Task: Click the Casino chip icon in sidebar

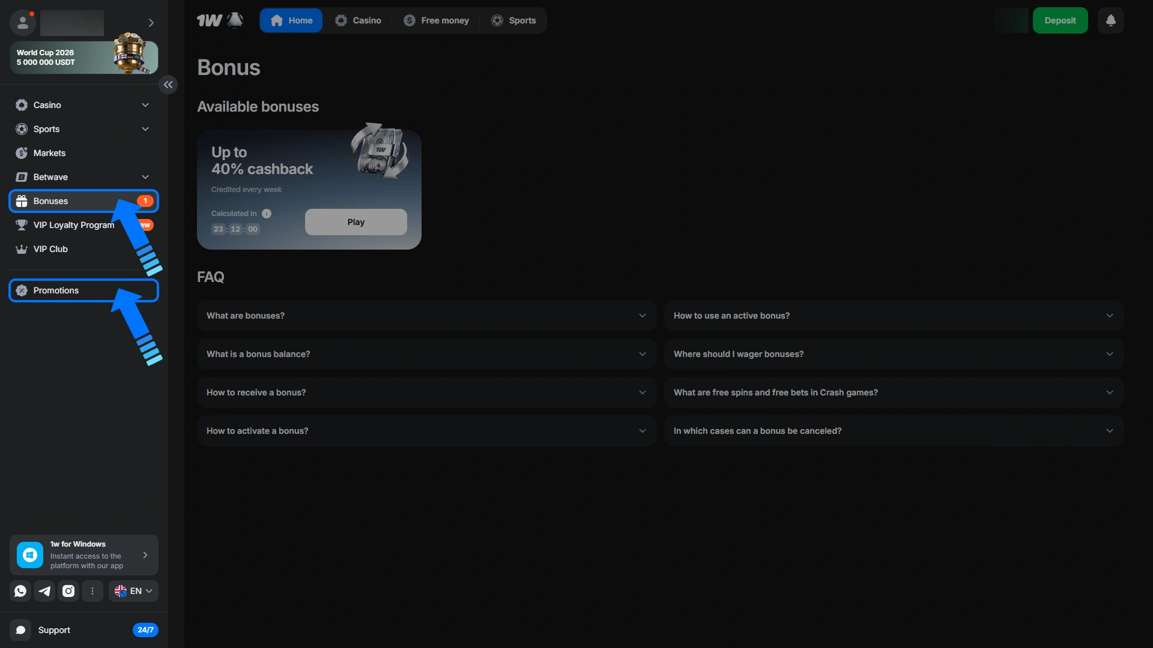Action: 22,105
